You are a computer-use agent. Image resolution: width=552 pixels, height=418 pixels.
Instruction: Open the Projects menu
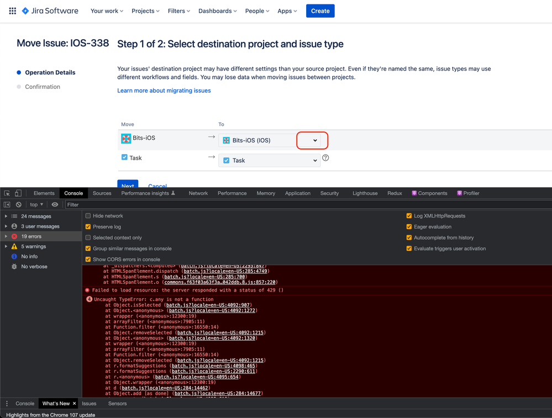145,11
